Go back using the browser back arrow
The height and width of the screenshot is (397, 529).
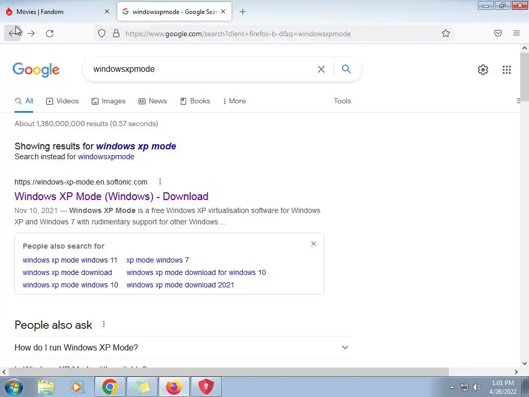(x=12, y=34)
